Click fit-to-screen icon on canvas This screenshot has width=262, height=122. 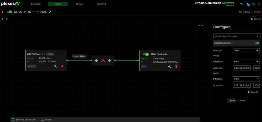pos(206,25)
